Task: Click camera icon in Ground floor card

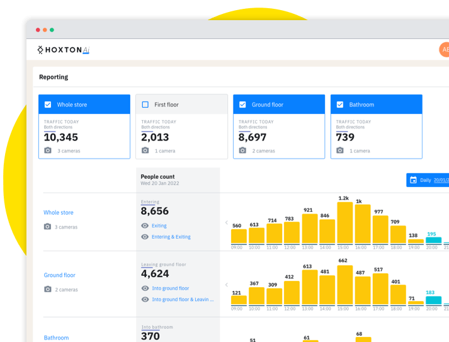Action: click(242, 151)
